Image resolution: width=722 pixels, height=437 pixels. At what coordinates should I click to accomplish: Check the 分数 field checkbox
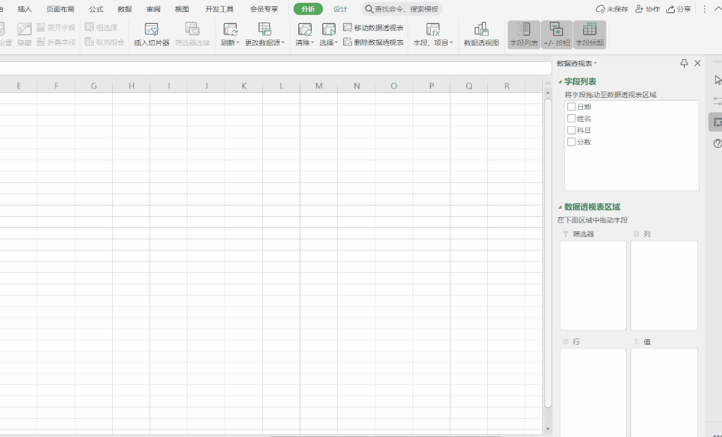point(572,142)
